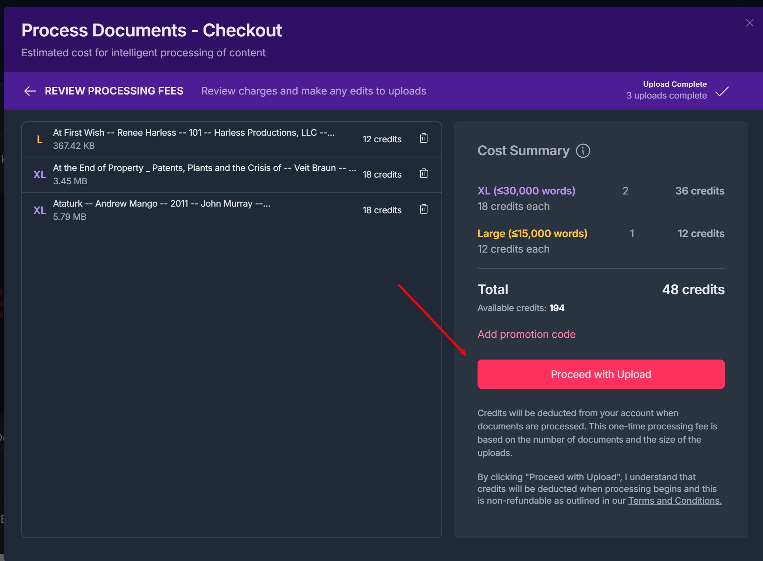Image resolution: width=763 pixels, height=561 pixels.
Task: Click Review Processing Fees heading
Action: point(114,91)
